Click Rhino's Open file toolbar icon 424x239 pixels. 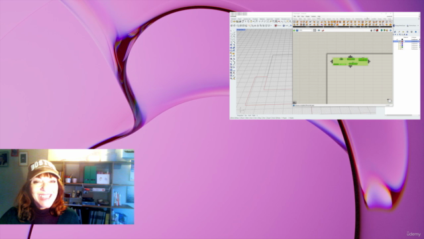pos(234,21)
